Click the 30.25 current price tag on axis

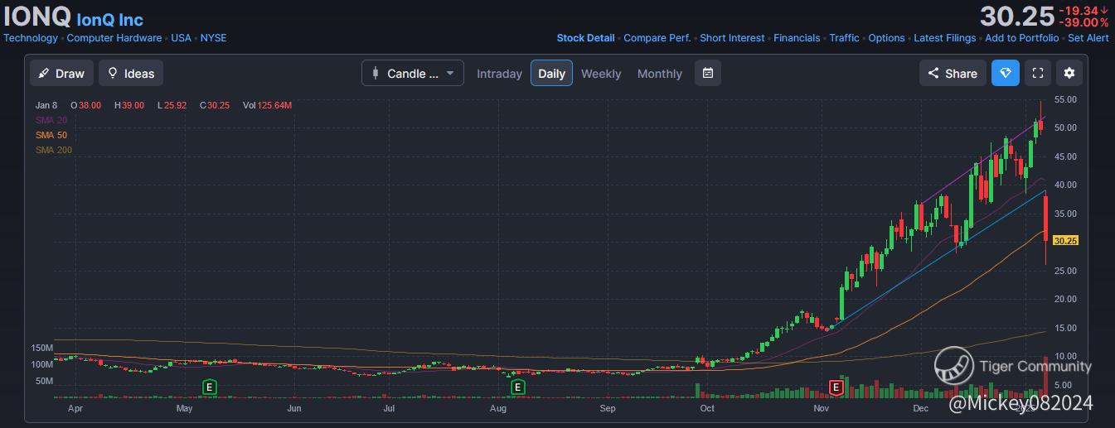tap(1065, 241)
